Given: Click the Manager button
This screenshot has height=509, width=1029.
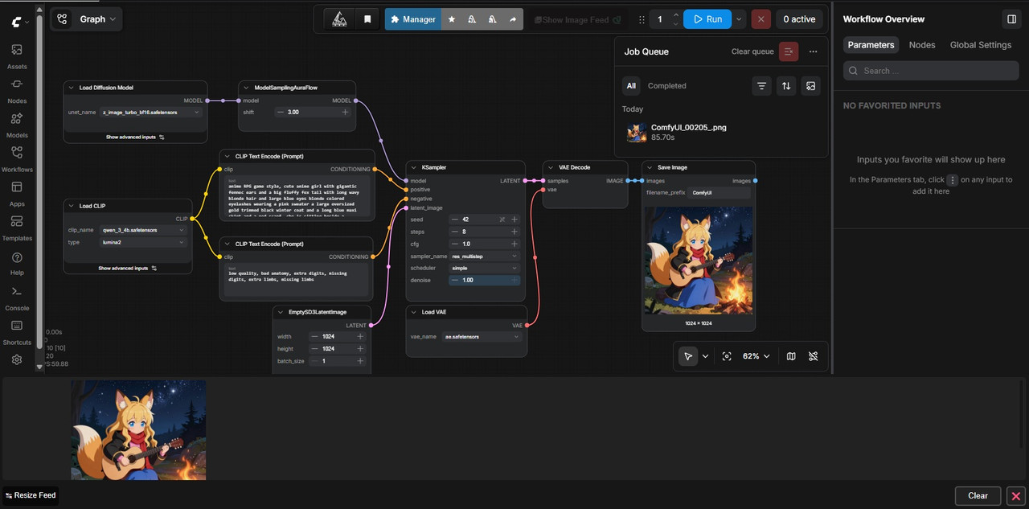Looking at the screenshot, I should coord(412,19).
